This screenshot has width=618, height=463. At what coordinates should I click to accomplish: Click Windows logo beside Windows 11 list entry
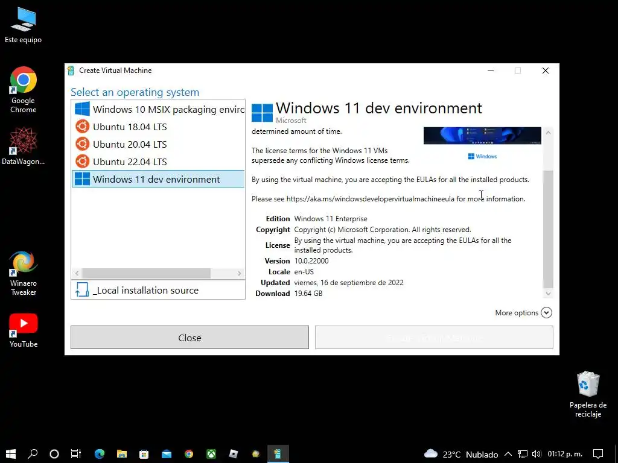[x=82, y=178]
